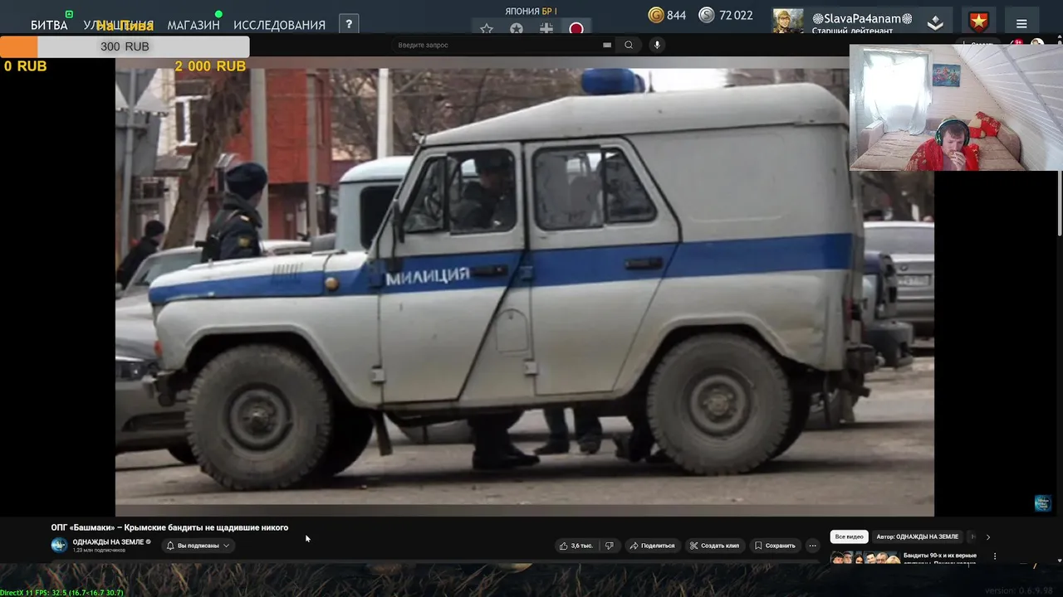Select the circled star nation icon

click(x=517, y=29)
